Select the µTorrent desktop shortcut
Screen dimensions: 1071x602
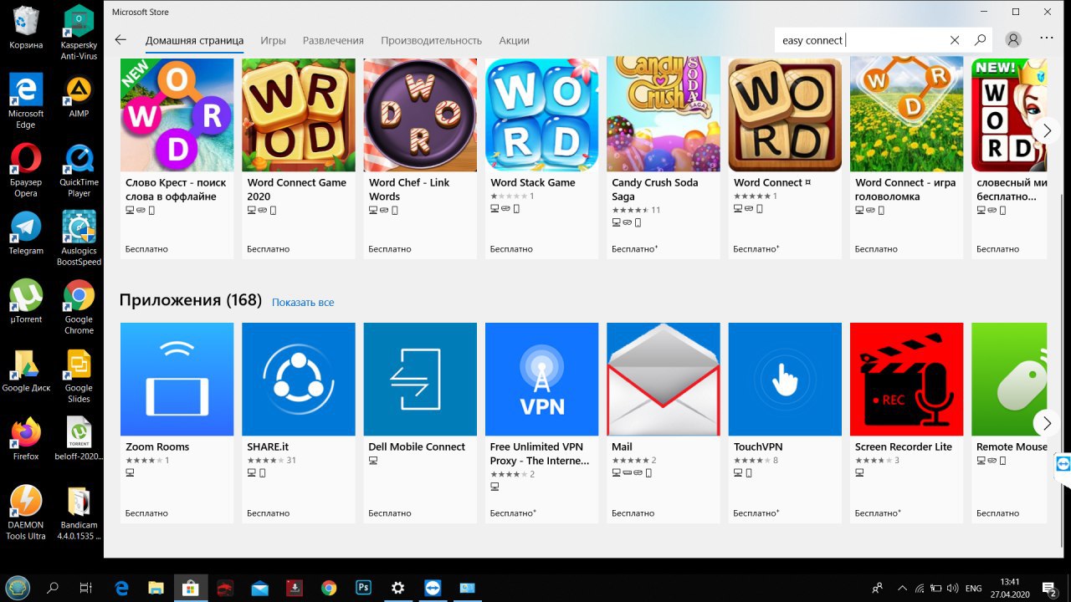click(26, 301)
